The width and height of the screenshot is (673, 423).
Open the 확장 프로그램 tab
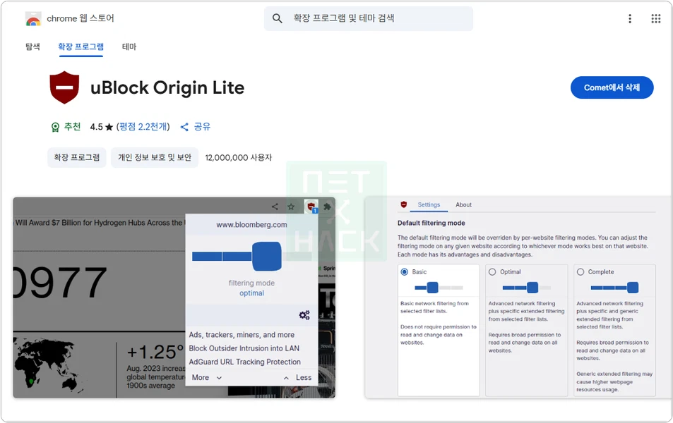click(81, 47)
